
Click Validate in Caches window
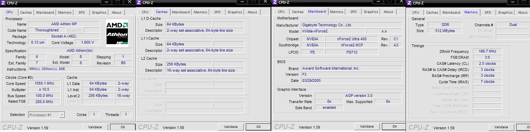point(231,127)
